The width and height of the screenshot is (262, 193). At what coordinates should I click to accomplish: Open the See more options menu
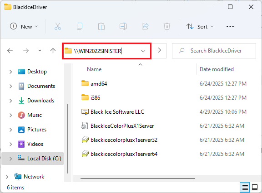tap(230, 27)
